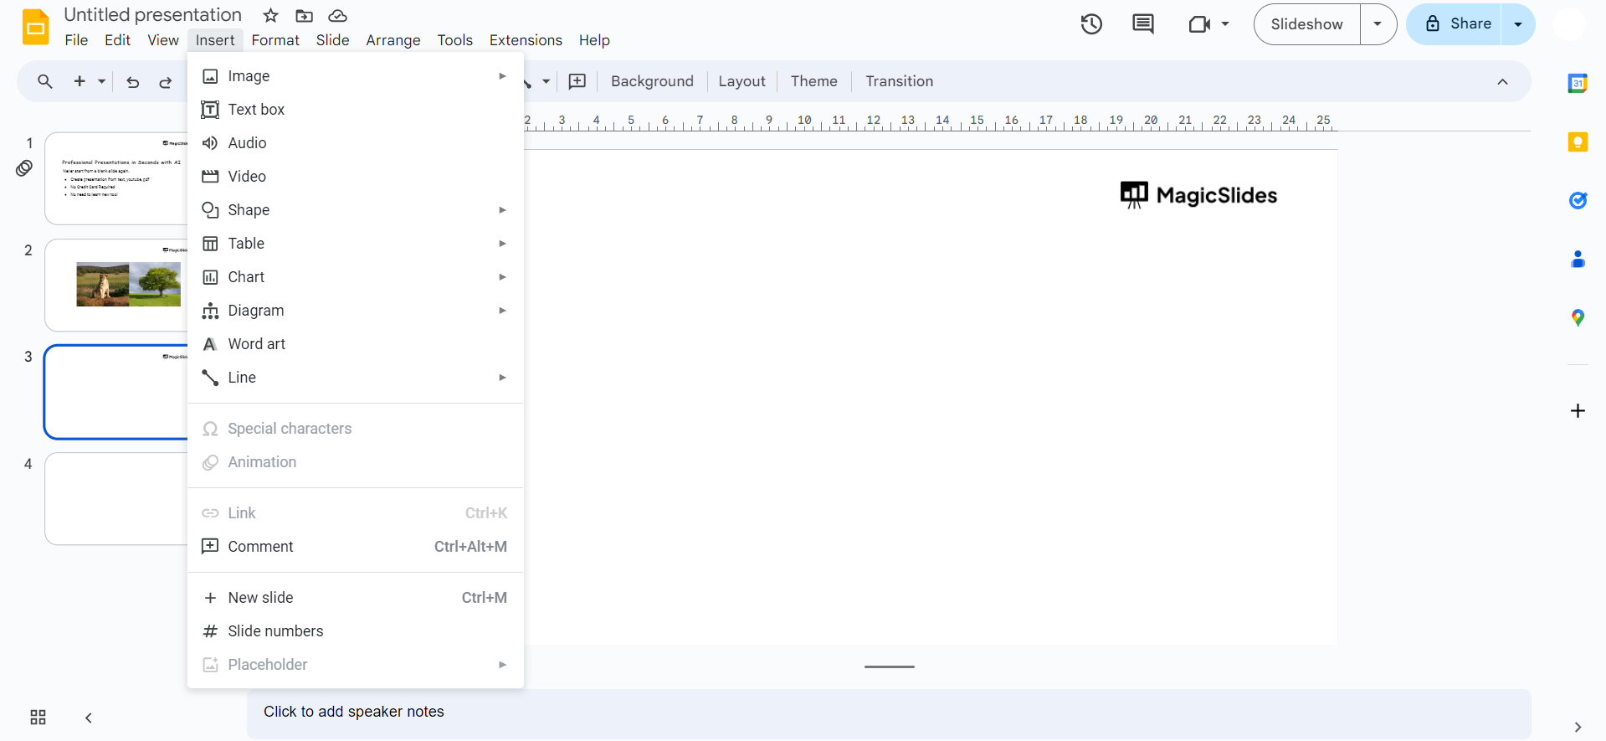Open the View menu
Viewport: 1606px width, 741px height.
click(163, 40)
